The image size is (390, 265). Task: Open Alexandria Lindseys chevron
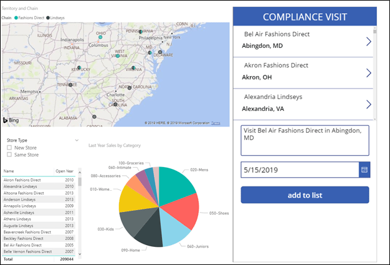point(368,104)
